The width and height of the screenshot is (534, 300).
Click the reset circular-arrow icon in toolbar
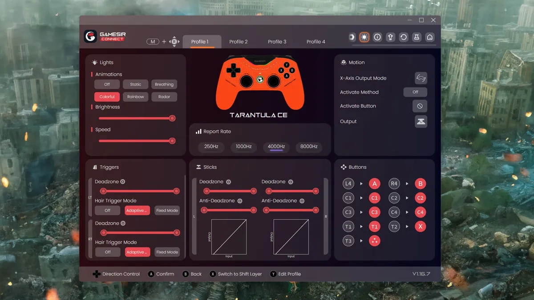(404, 37)
